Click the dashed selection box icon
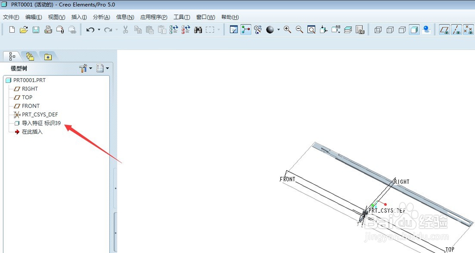Viewport: 475px width, 253px height. coord(210,30)
